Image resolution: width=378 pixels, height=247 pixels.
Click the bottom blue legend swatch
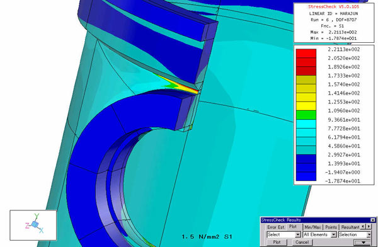pos(306,176)
